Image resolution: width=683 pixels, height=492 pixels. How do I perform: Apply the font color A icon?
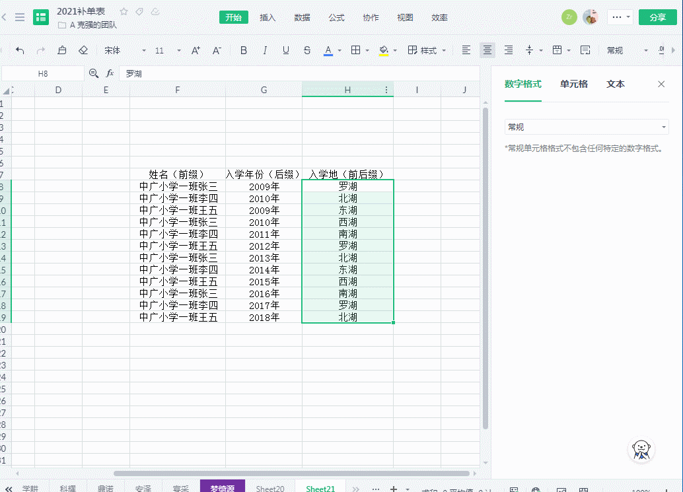click(328, 50)
